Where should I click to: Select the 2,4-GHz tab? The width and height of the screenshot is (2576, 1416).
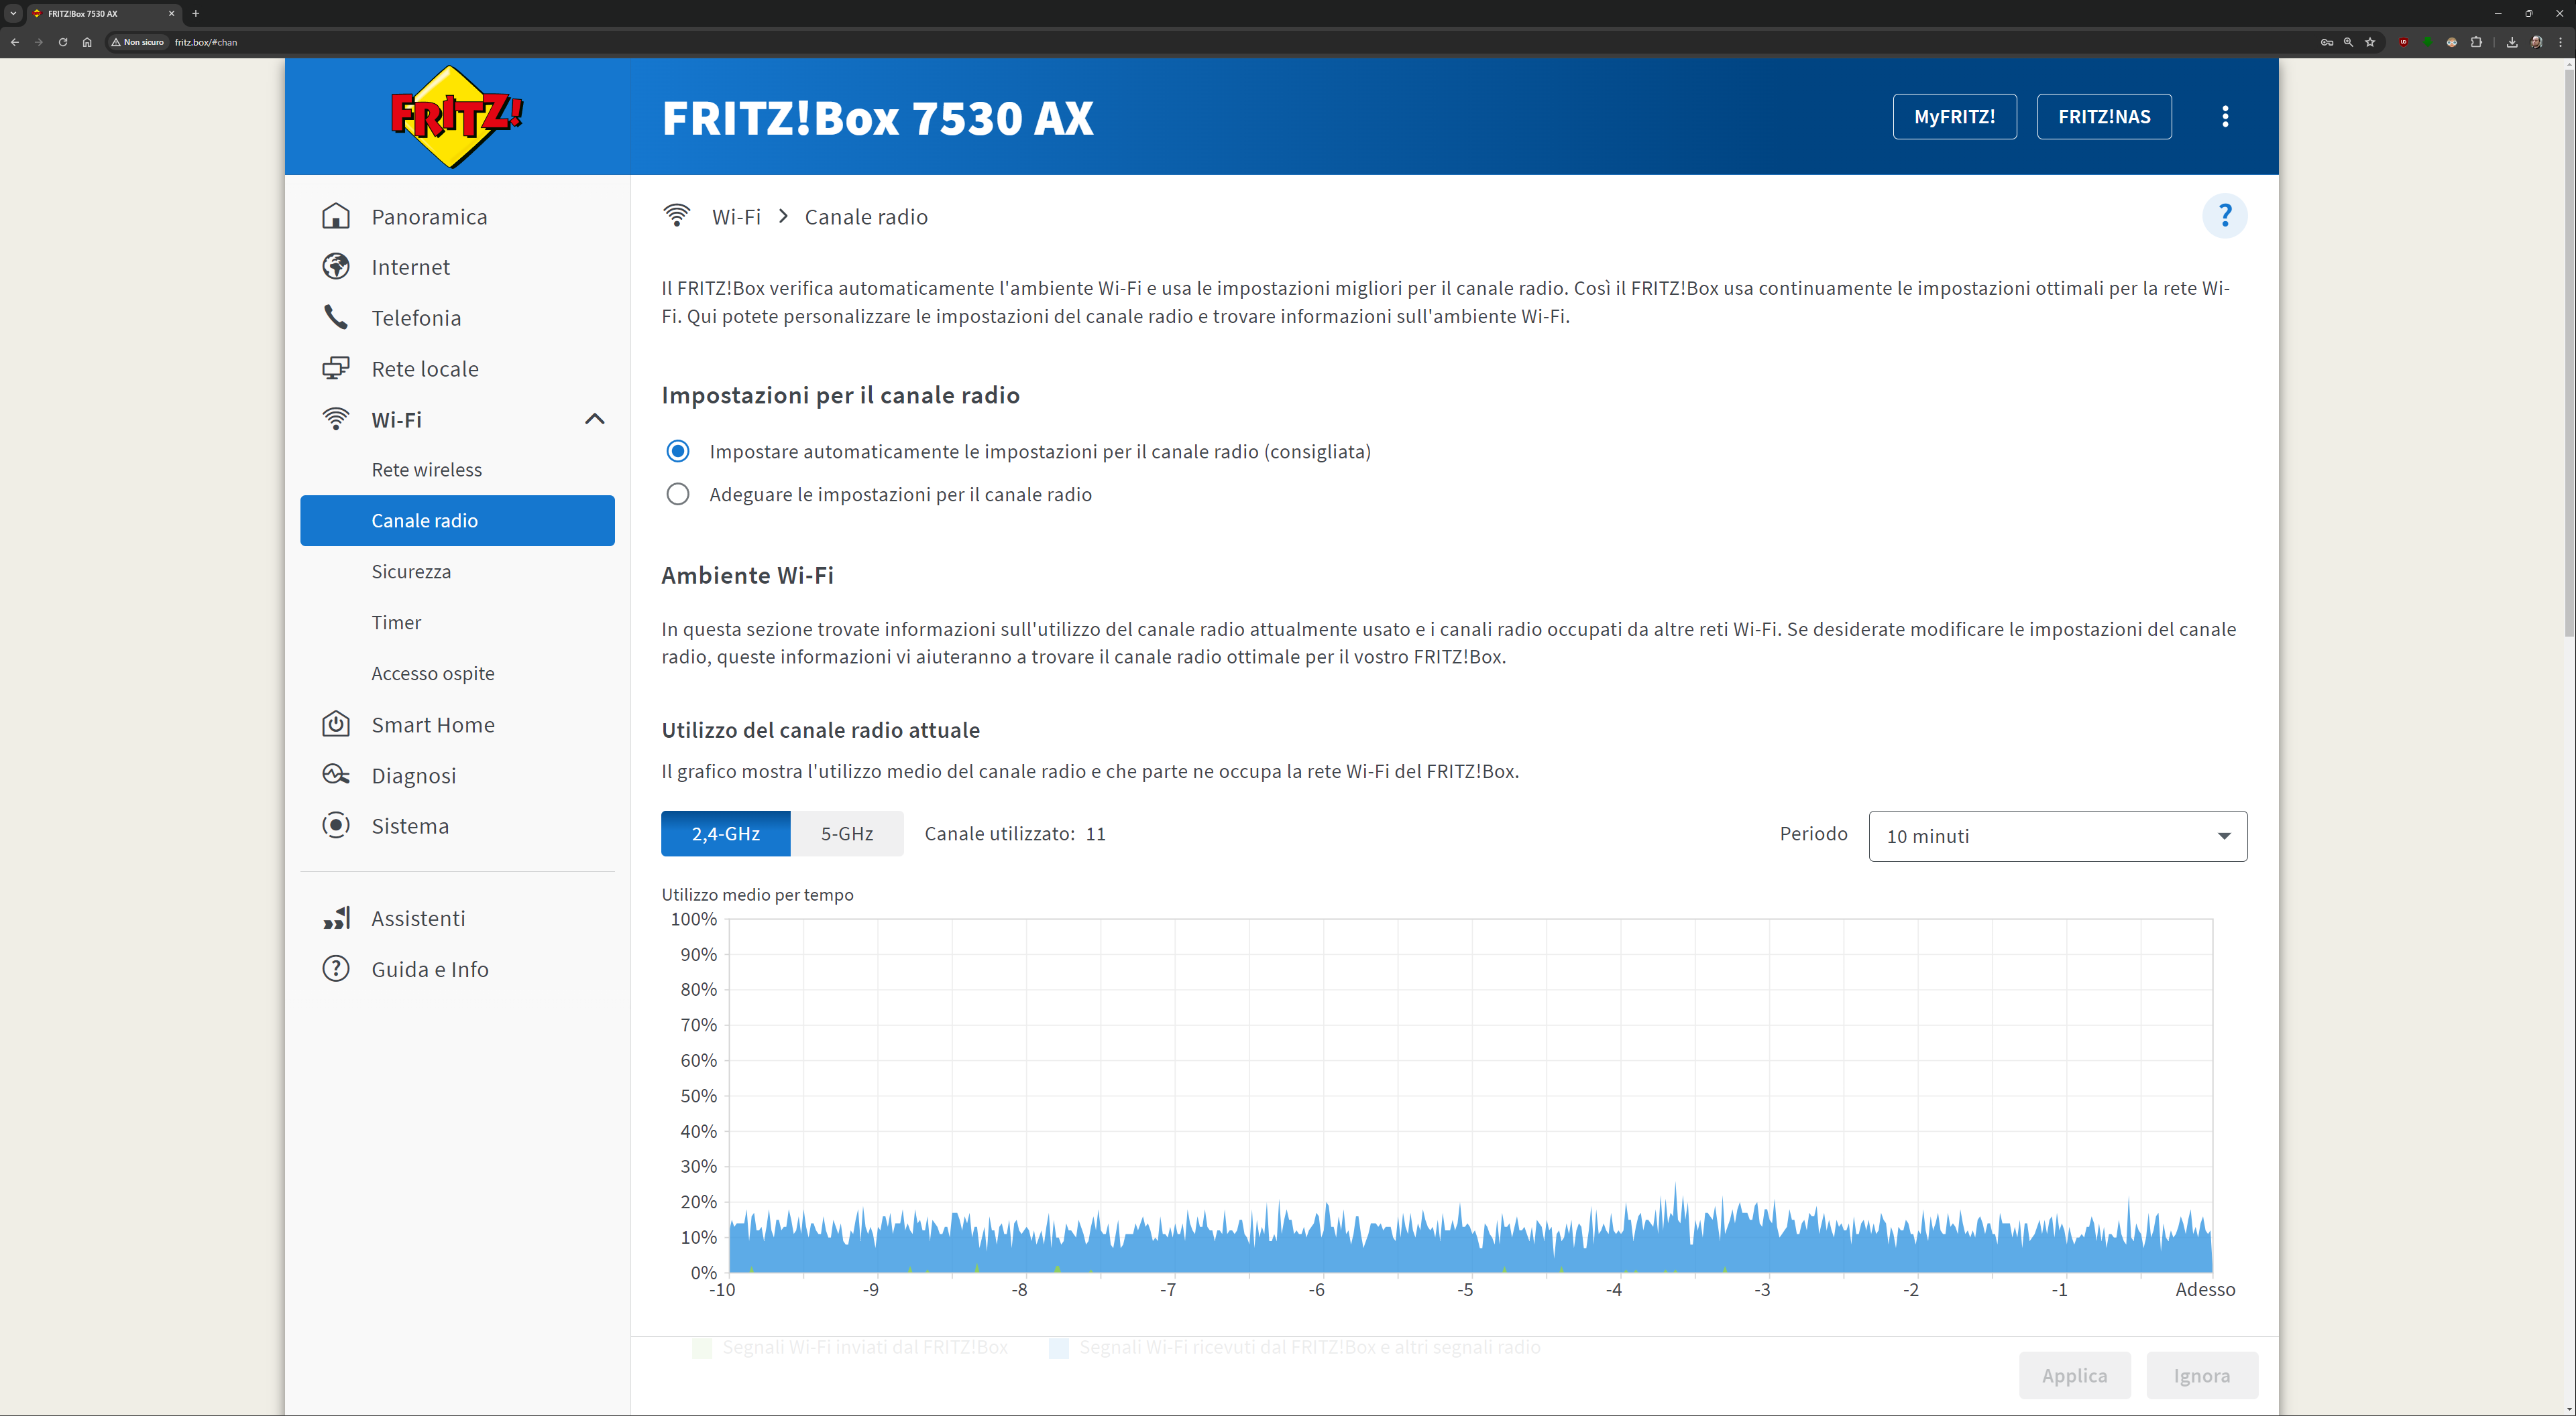tap(725, 834)
